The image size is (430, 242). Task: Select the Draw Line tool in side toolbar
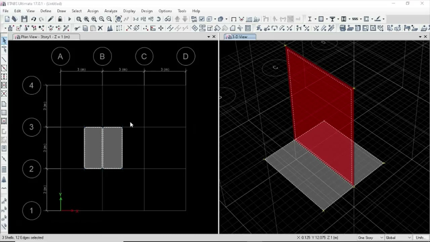[x=4, y=60]
